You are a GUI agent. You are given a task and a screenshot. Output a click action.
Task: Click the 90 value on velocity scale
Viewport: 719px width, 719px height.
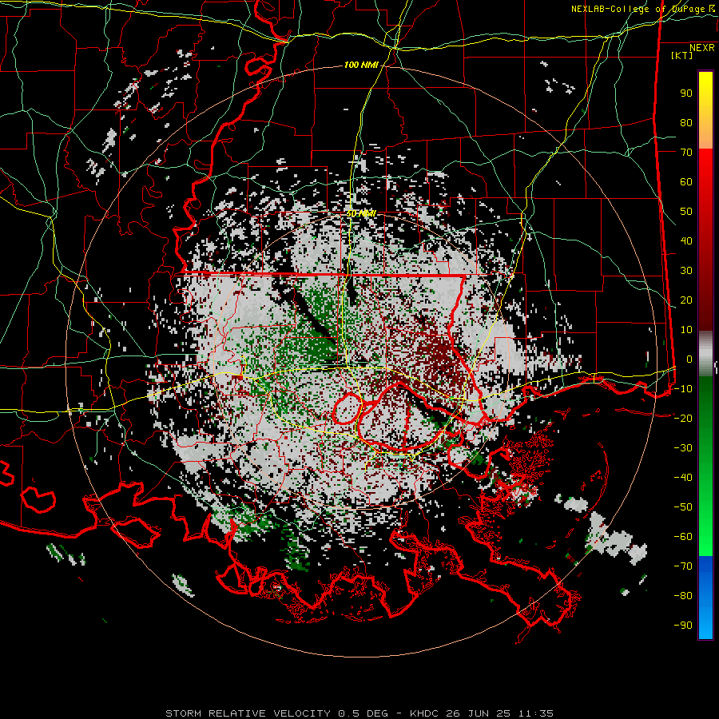pos(686,93)
